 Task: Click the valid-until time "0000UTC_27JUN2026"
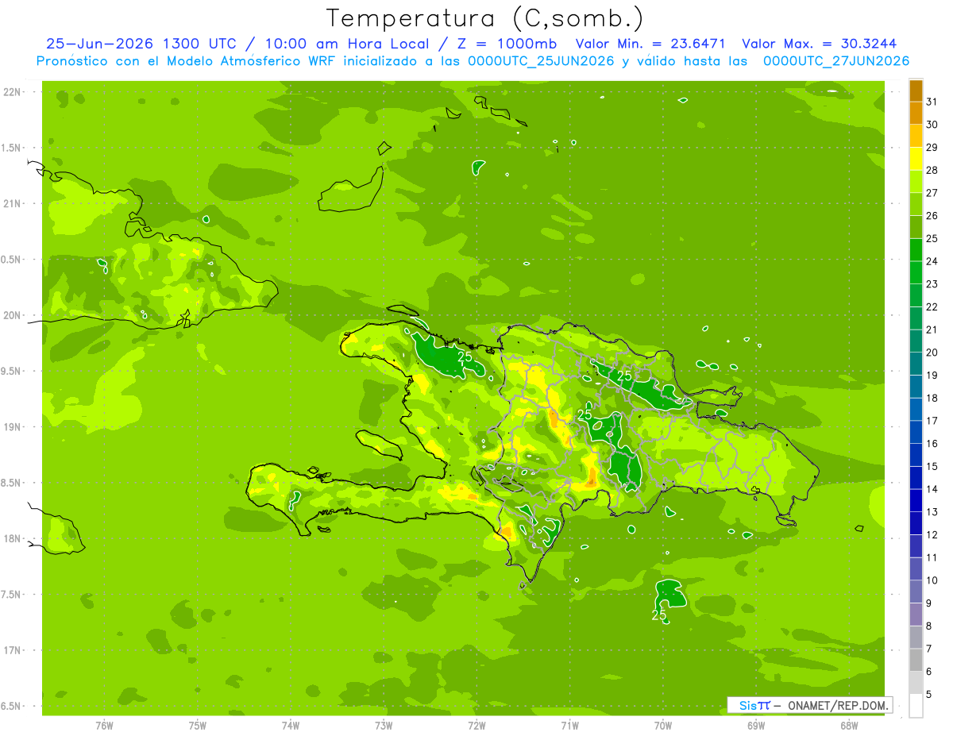click(x=836, y=61)
